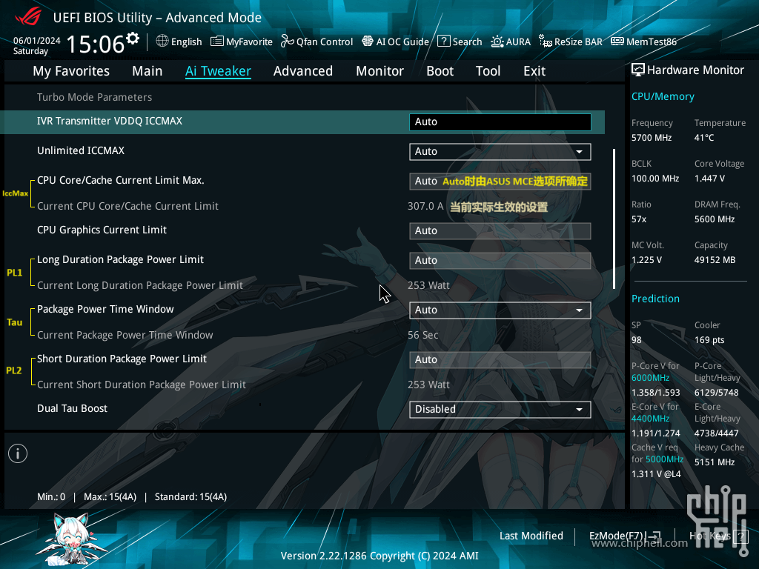Launch MemTest86 icon

coord(617,41)
